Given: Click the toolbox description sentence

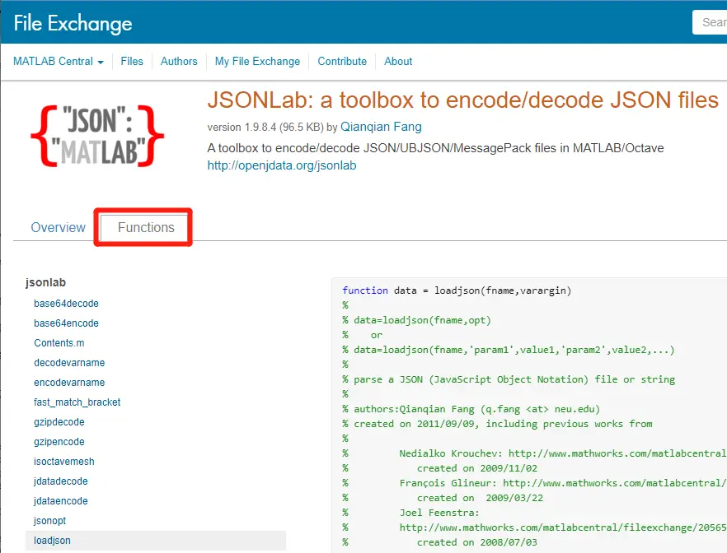Looking at the screenshot, I should point(435,148).
